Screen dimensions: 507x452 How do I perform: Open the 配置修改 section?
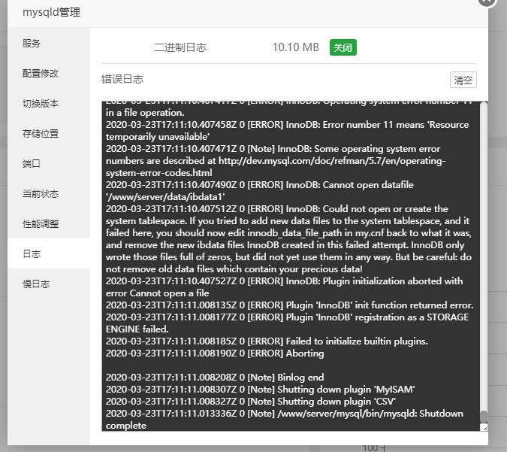pos(49,73)
